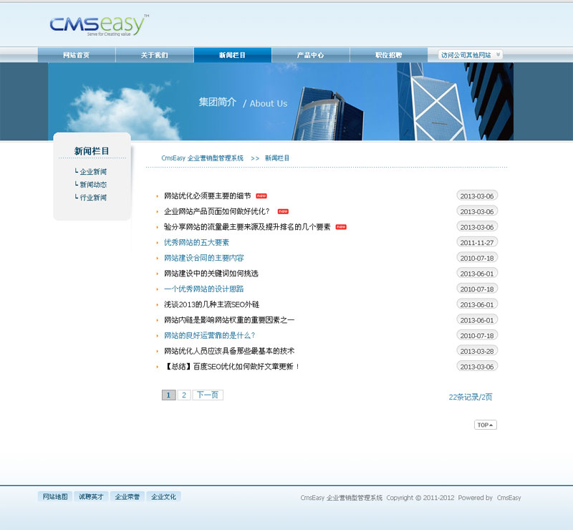Screen dimensions: 573x530
Task: Choose 行业新闻 from the sidebar list
Action: pos(93,198)
